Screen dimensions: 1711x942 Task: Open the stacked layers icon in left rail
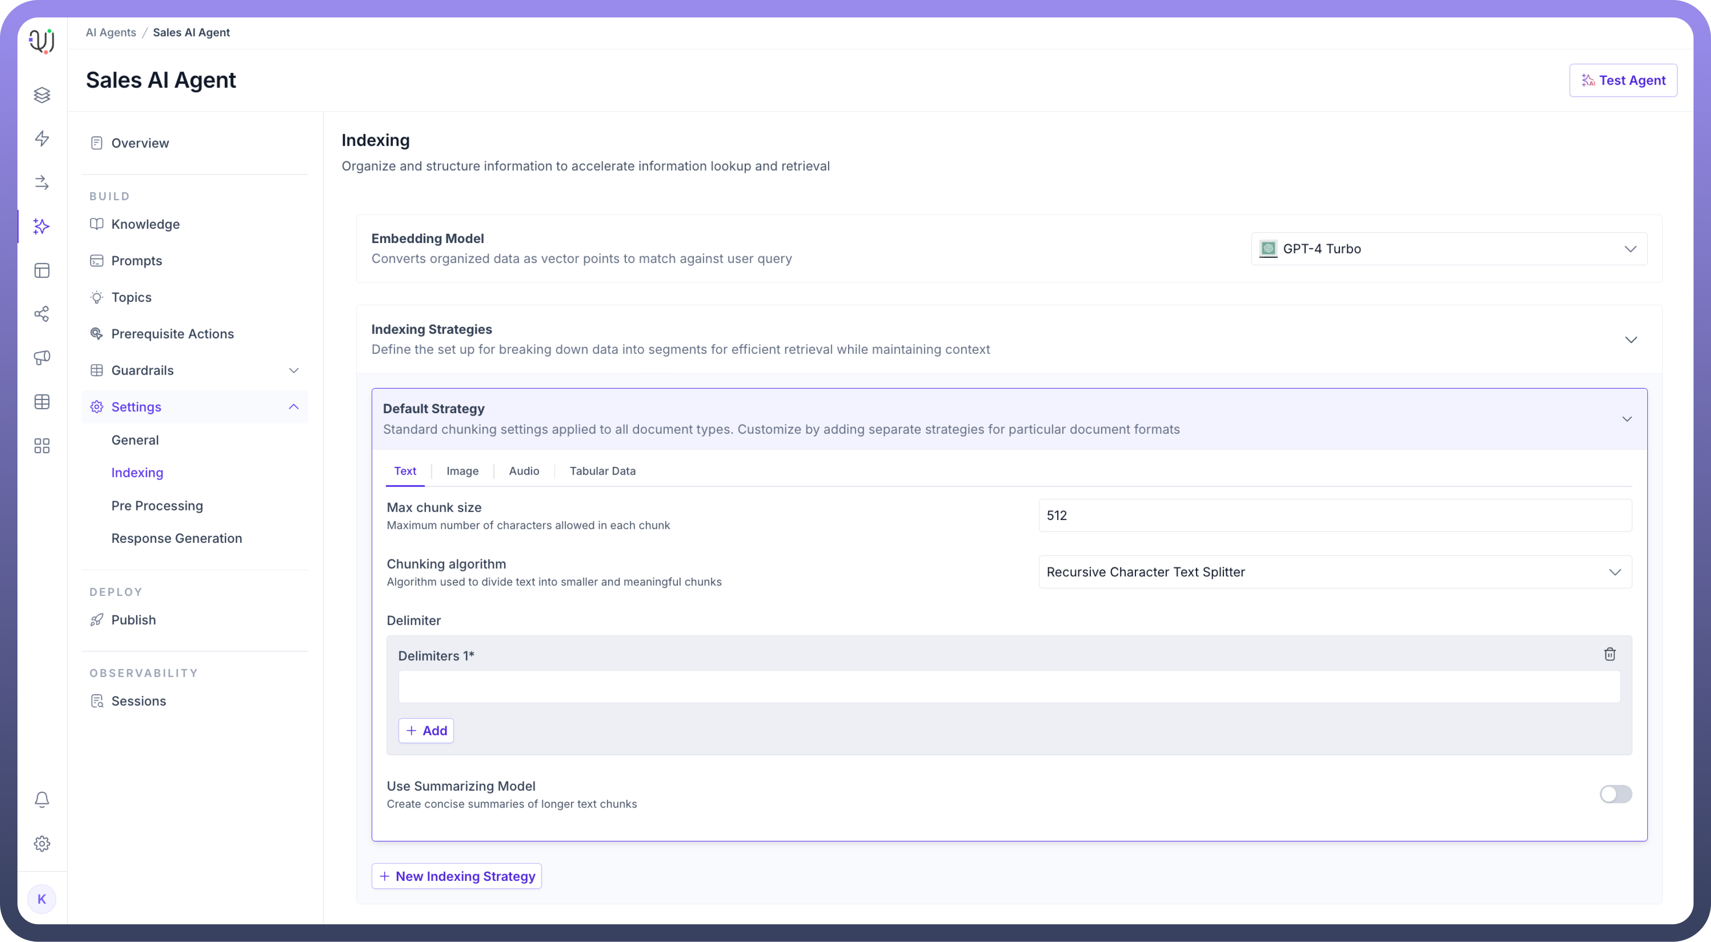pos(42,95)
